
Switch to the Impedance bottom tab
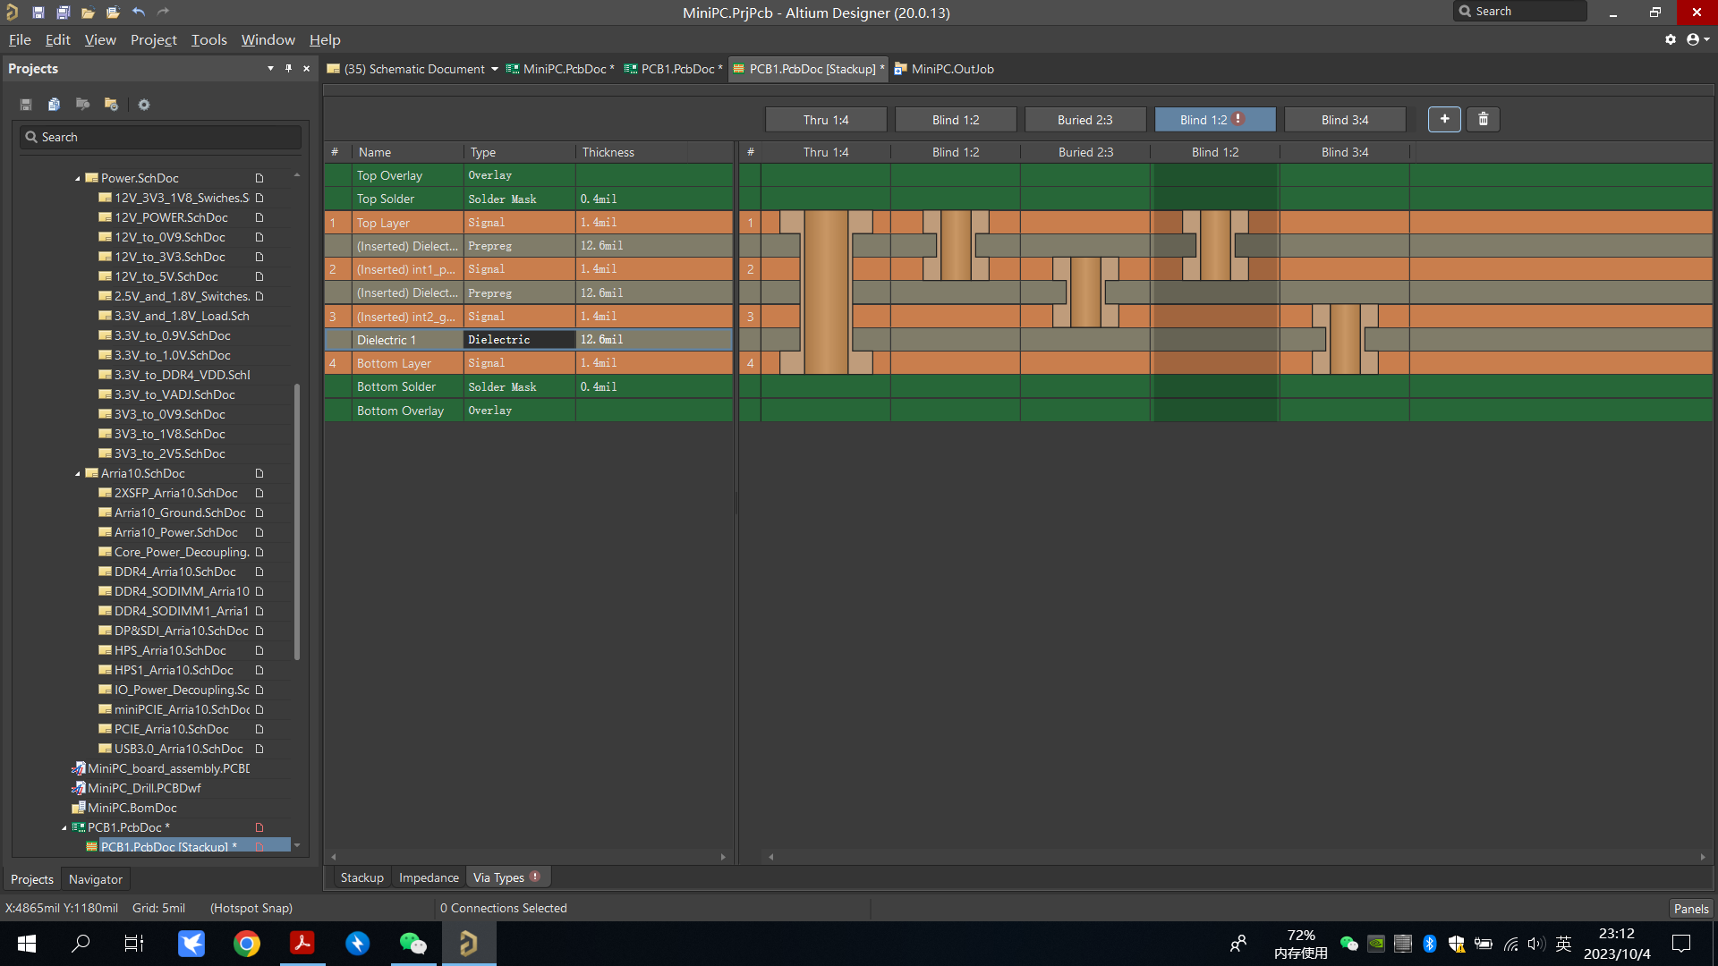click(429, 877)
